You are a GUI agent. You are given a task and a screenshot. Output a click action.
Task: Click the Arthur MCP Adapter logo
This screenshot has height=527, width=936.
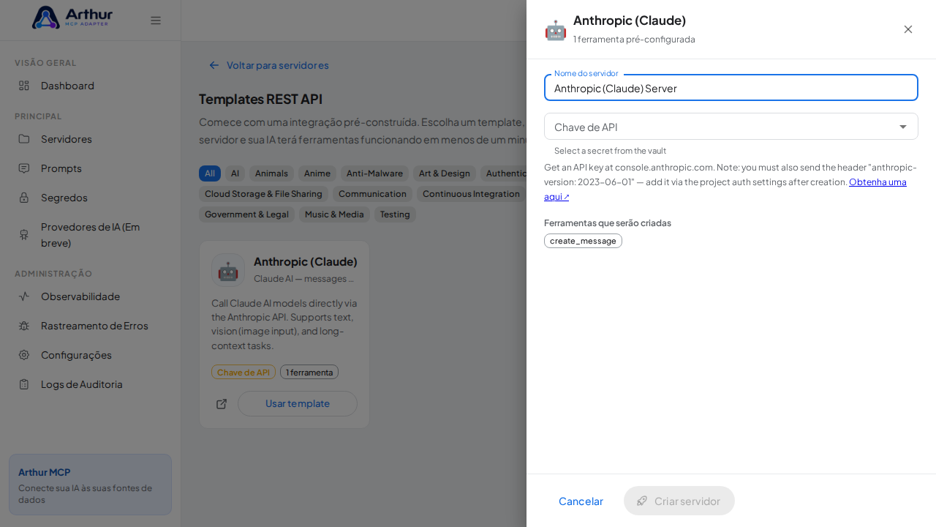[x=72, y=17]
